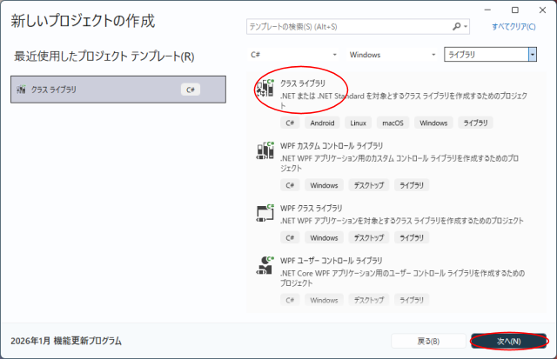Expand the ライブラリ project type dropdown

[x=532, y=55]
